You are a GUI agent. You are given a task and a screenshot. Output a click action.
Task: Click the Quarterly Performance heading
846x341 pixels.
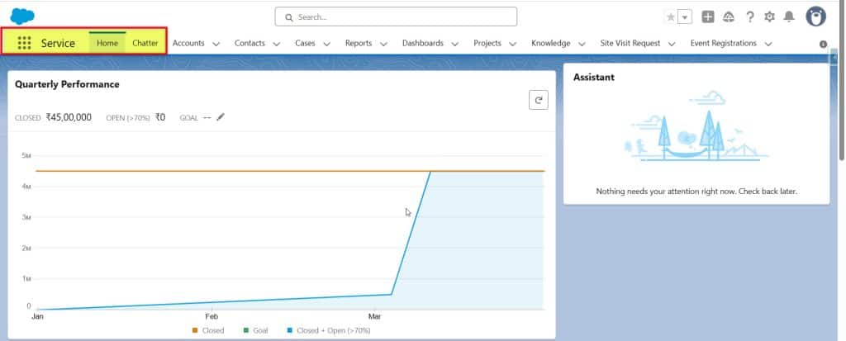click(x=67, y=84)
